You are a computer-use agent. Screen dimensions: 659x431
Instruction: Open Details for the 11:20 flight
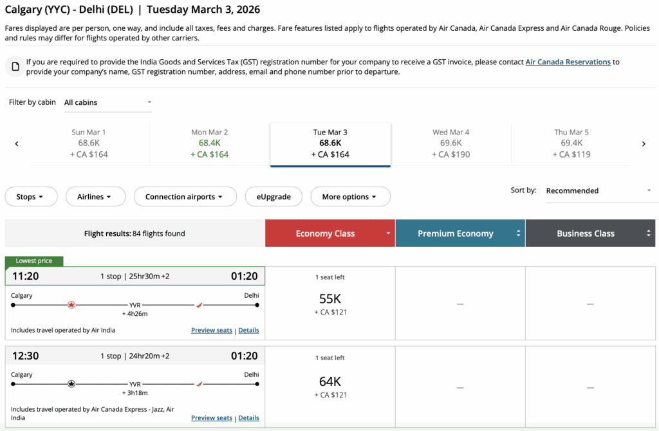pyautogui.click(x=248, y=330)
